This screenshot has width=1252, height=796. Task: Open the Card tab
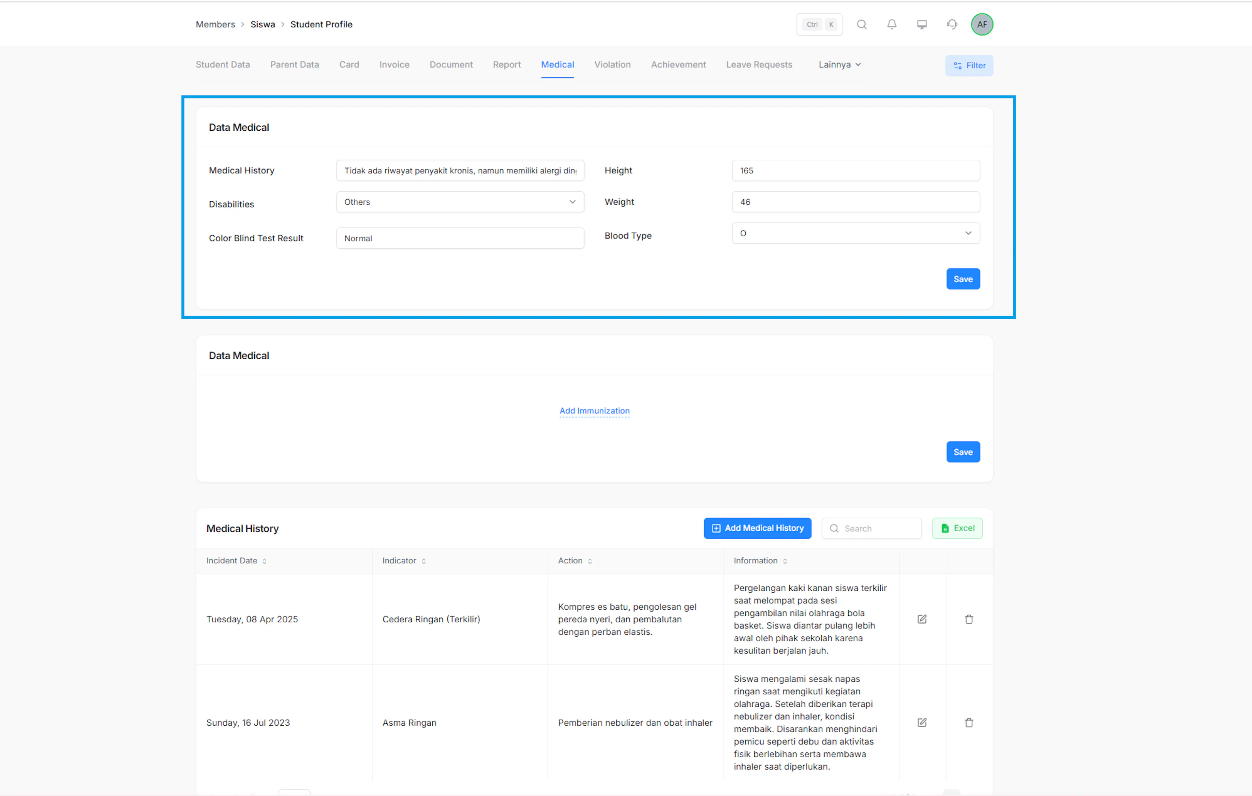tap(350, 65)
